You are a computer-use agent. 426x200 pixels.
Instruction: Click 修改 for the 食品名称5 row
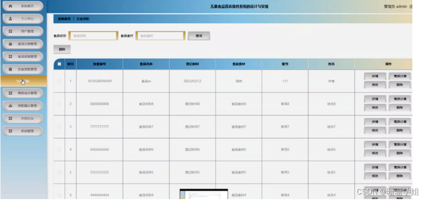(375, 176)
